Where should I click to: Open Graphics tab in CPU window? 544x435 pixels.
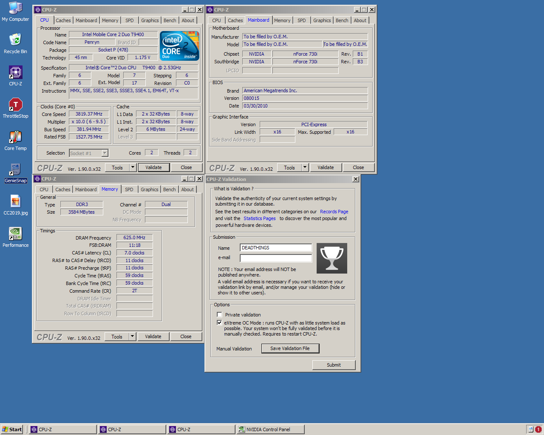[150, 20]
